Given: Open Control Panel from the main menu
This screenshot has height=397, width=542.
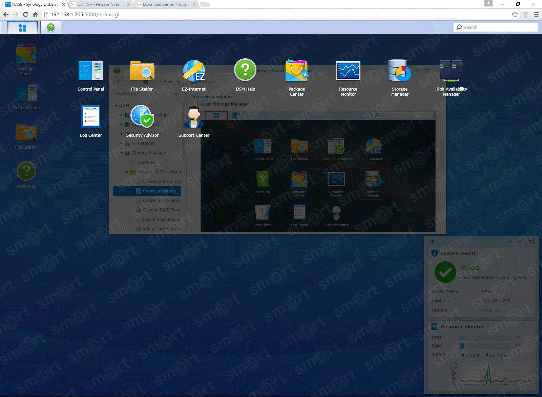Looking at the screenshot, I should [x=90, y=75].
